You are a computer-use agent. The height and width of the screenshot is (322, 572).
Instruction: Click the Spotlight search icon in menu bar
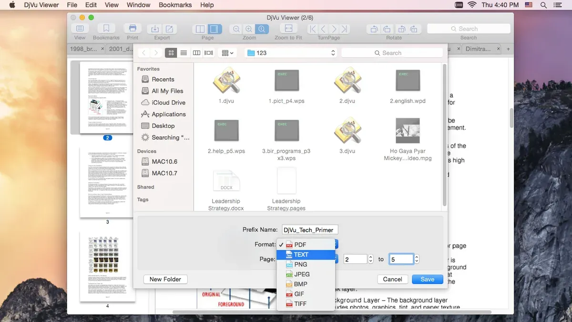pyautogui.click(x=544, y=5)
